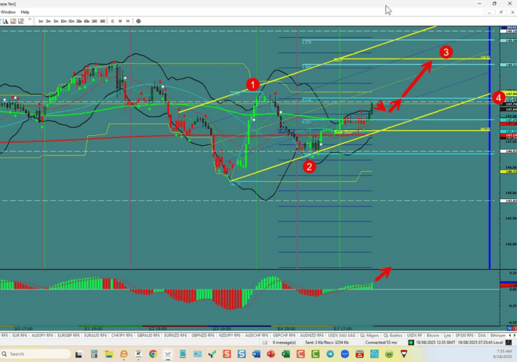Switch chart to 1m timeframe
Image resolution: width=517 pixels, height=362 pixels.
click(40, 21)
